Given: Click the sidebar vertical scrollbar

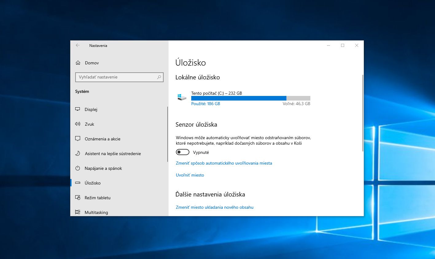Looking at the screenshot, I should 168,134.
